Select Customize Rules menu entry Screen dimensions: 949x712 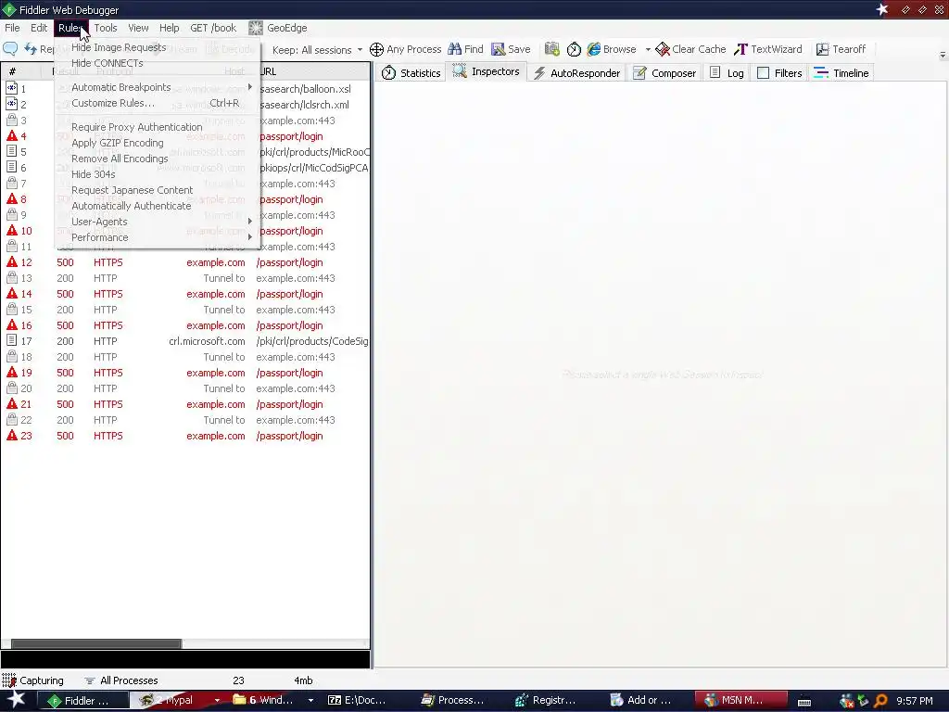pyautogui.click(x=158, y=103)
